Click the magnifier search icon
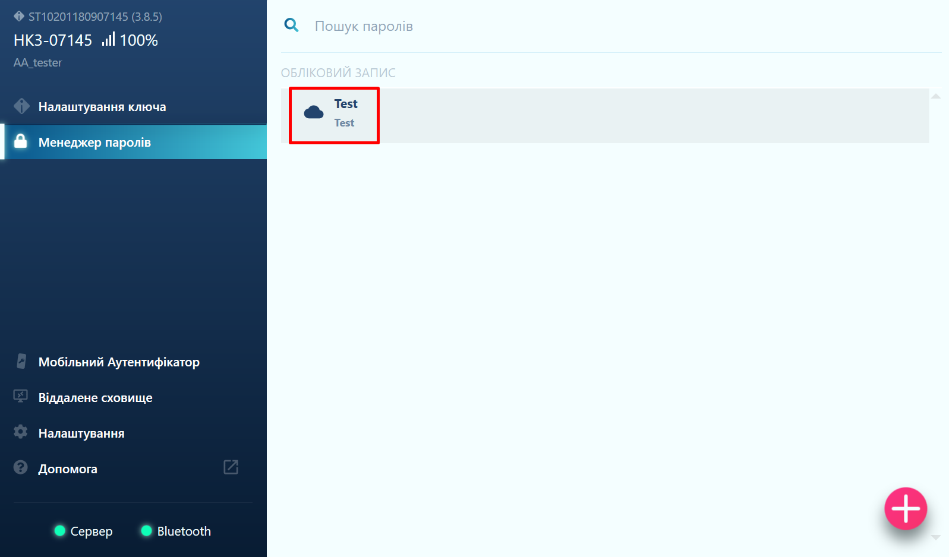Image resolution: width=949 pixels, height=557 pixels. pos(291,25)
